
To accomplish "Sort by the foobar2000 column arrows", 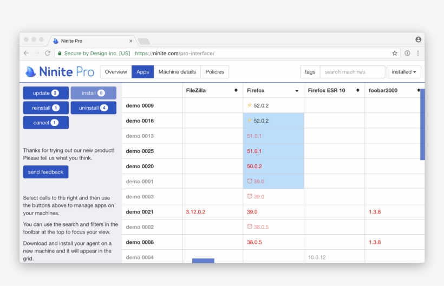I will [x=418, y=90].
